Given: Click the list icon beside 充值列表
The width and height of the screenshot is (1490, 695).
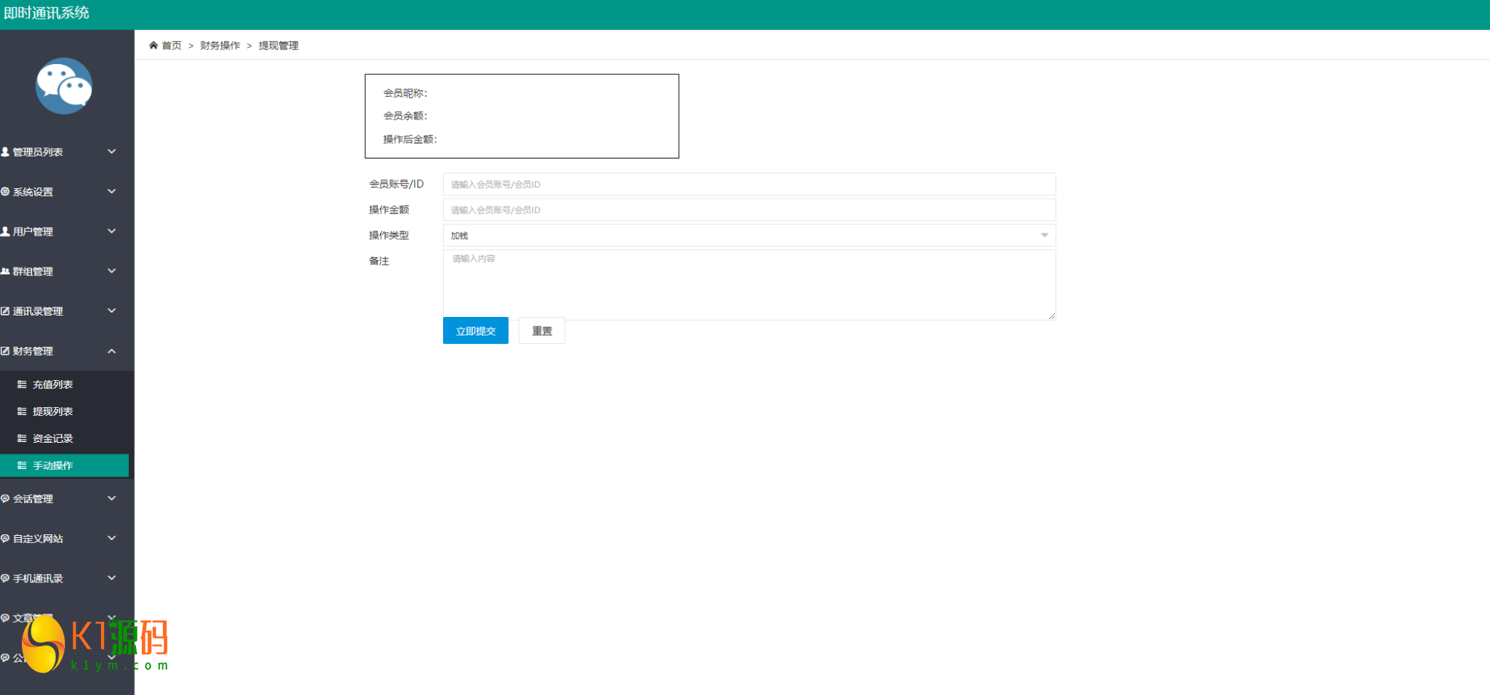Looking at the screenshot, I should pos(22,385).
